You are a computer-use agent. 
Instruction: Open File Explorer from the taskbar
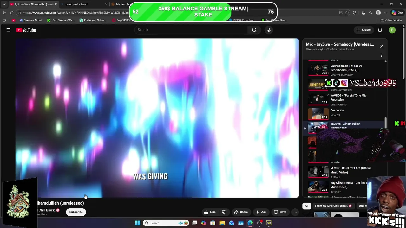pos(222,223)
